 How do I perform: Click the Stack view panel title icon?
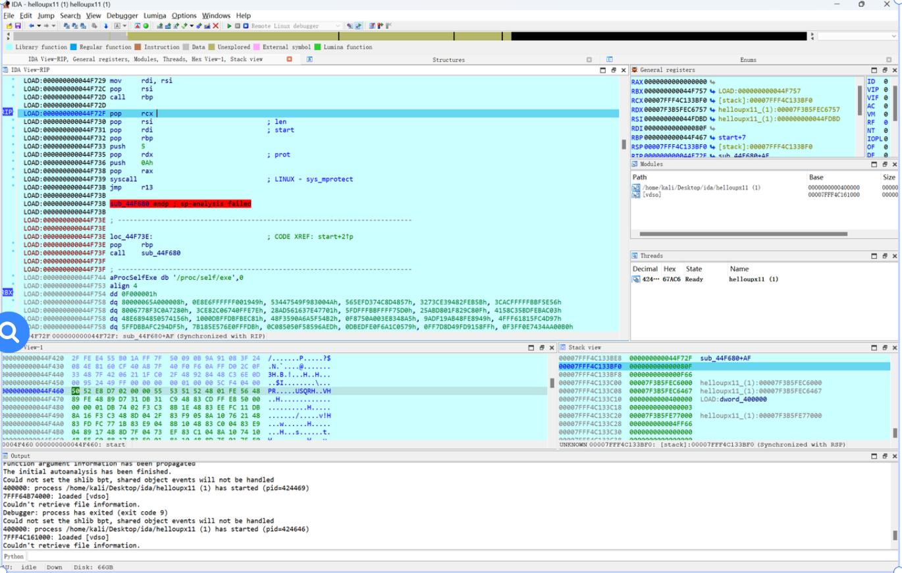coord(563,347)
